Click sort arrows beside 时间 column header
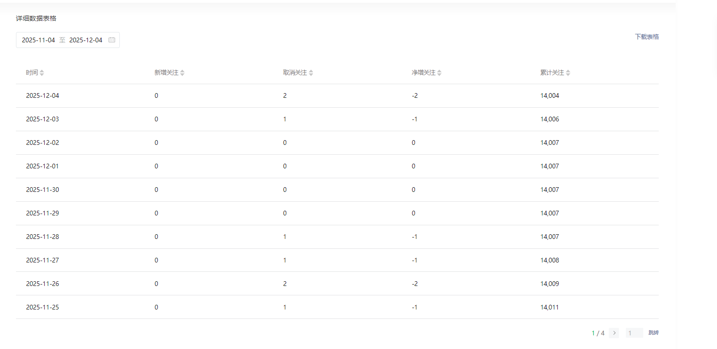 (x=42, y=73)
